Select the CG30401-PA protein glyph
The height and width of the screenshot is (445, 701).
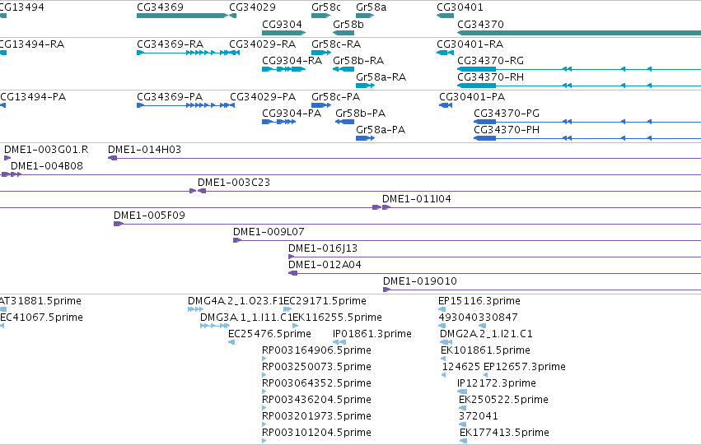[446, 105]
